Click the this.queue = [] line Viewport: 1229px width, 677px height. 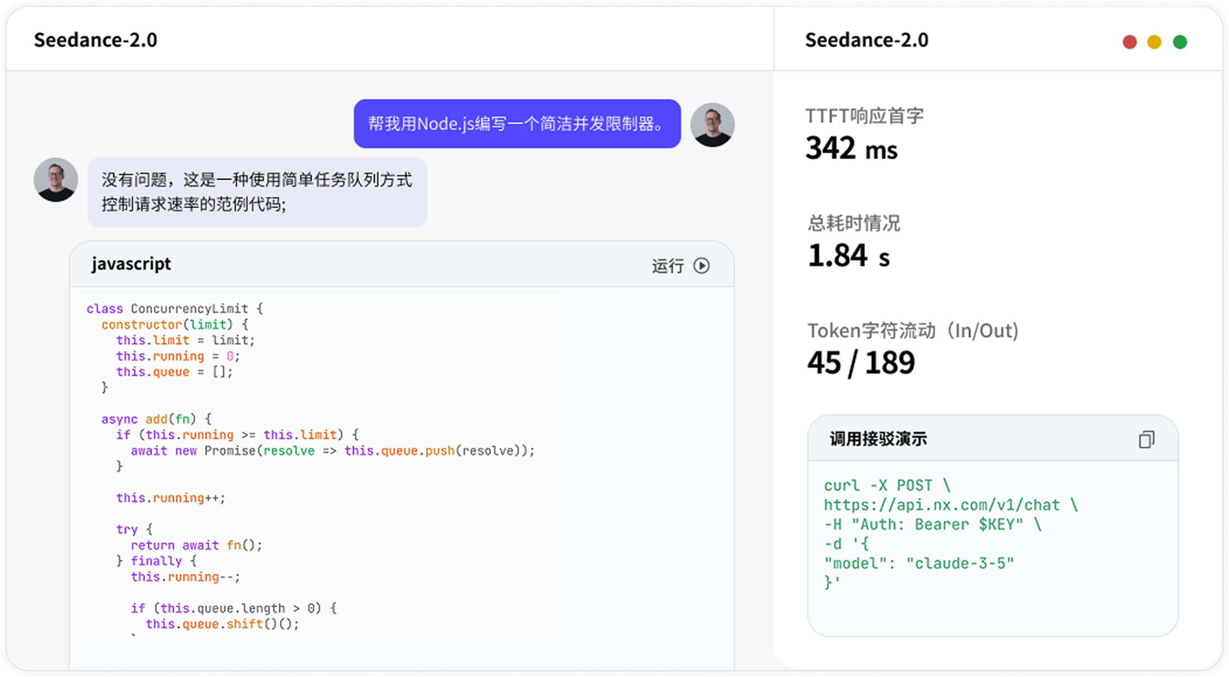click(175, 372)
